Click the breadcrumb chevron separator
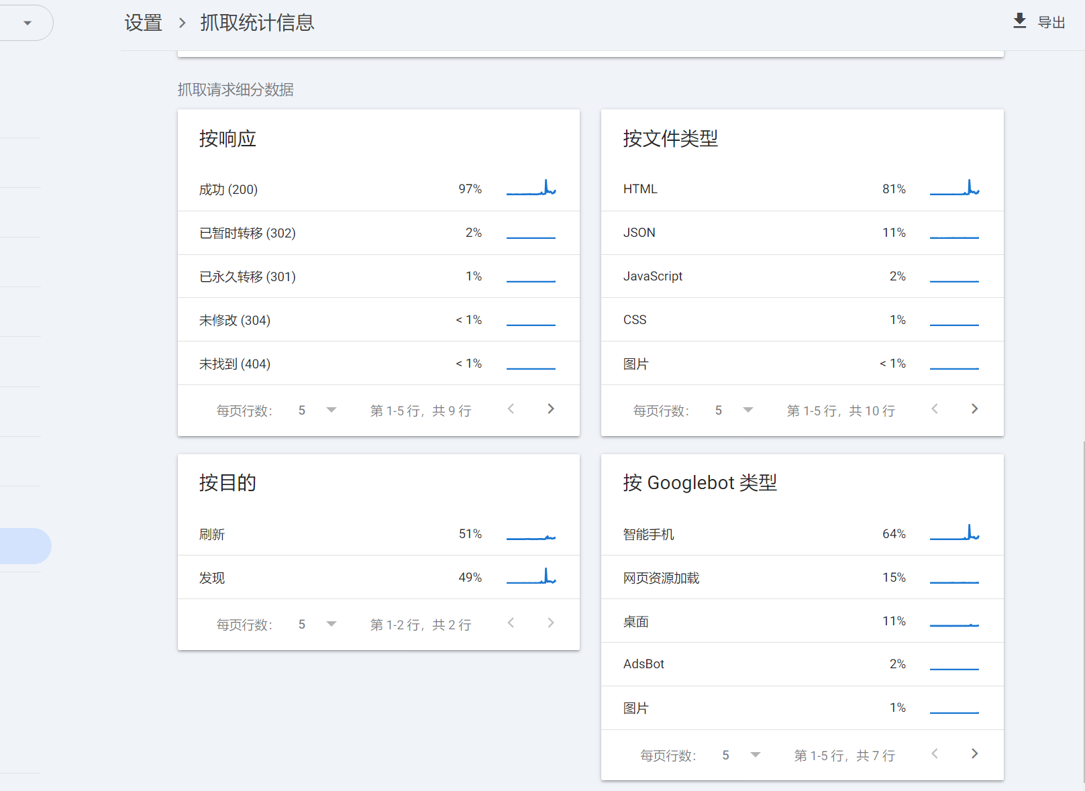This screenshot has width=1085, height=791. (x=182, y=23)
